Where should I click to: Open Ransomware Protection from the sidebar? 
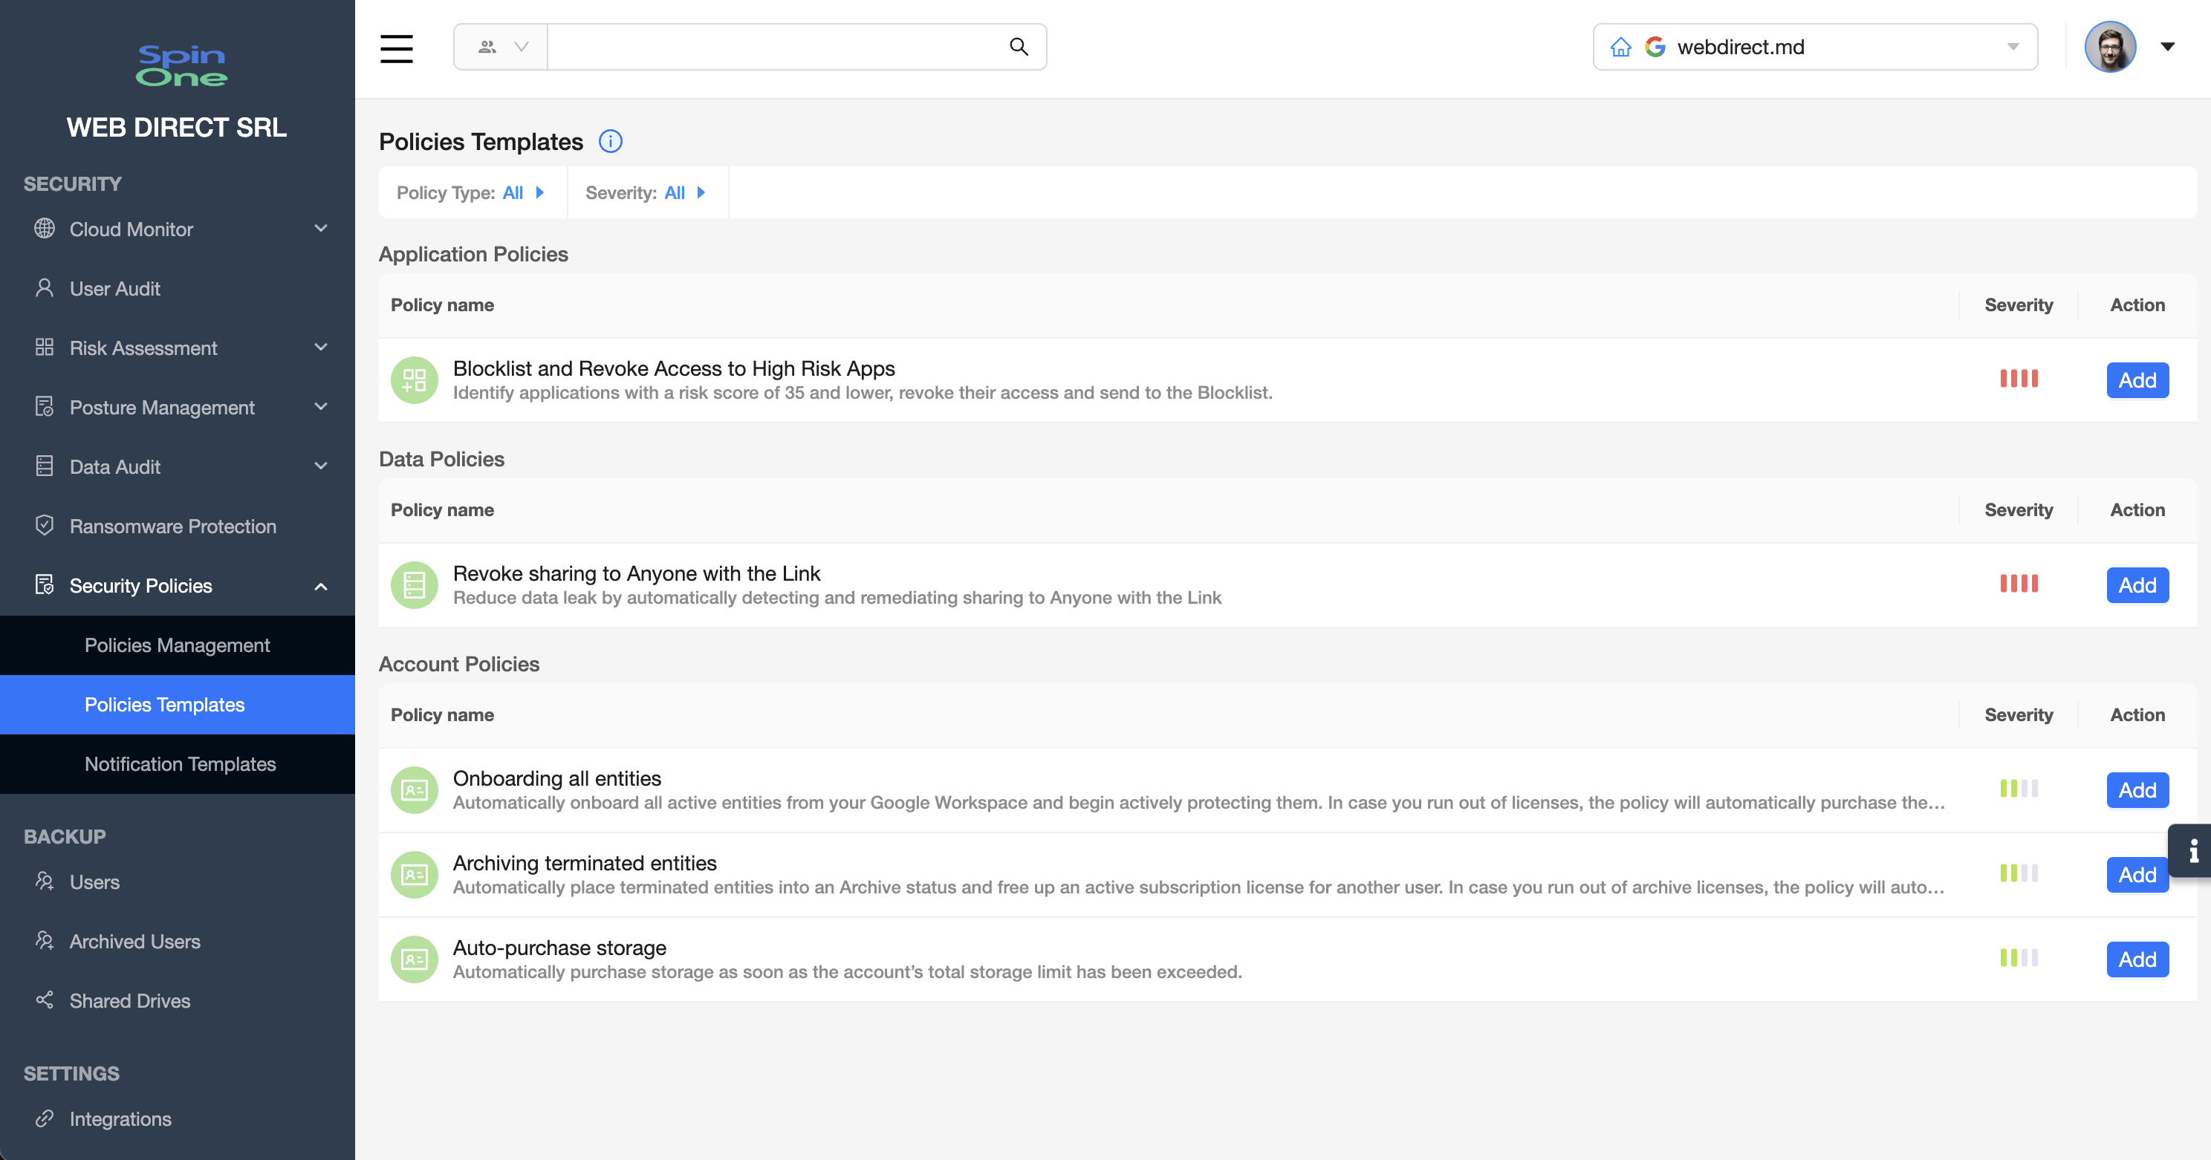click(x=172, y=526)
